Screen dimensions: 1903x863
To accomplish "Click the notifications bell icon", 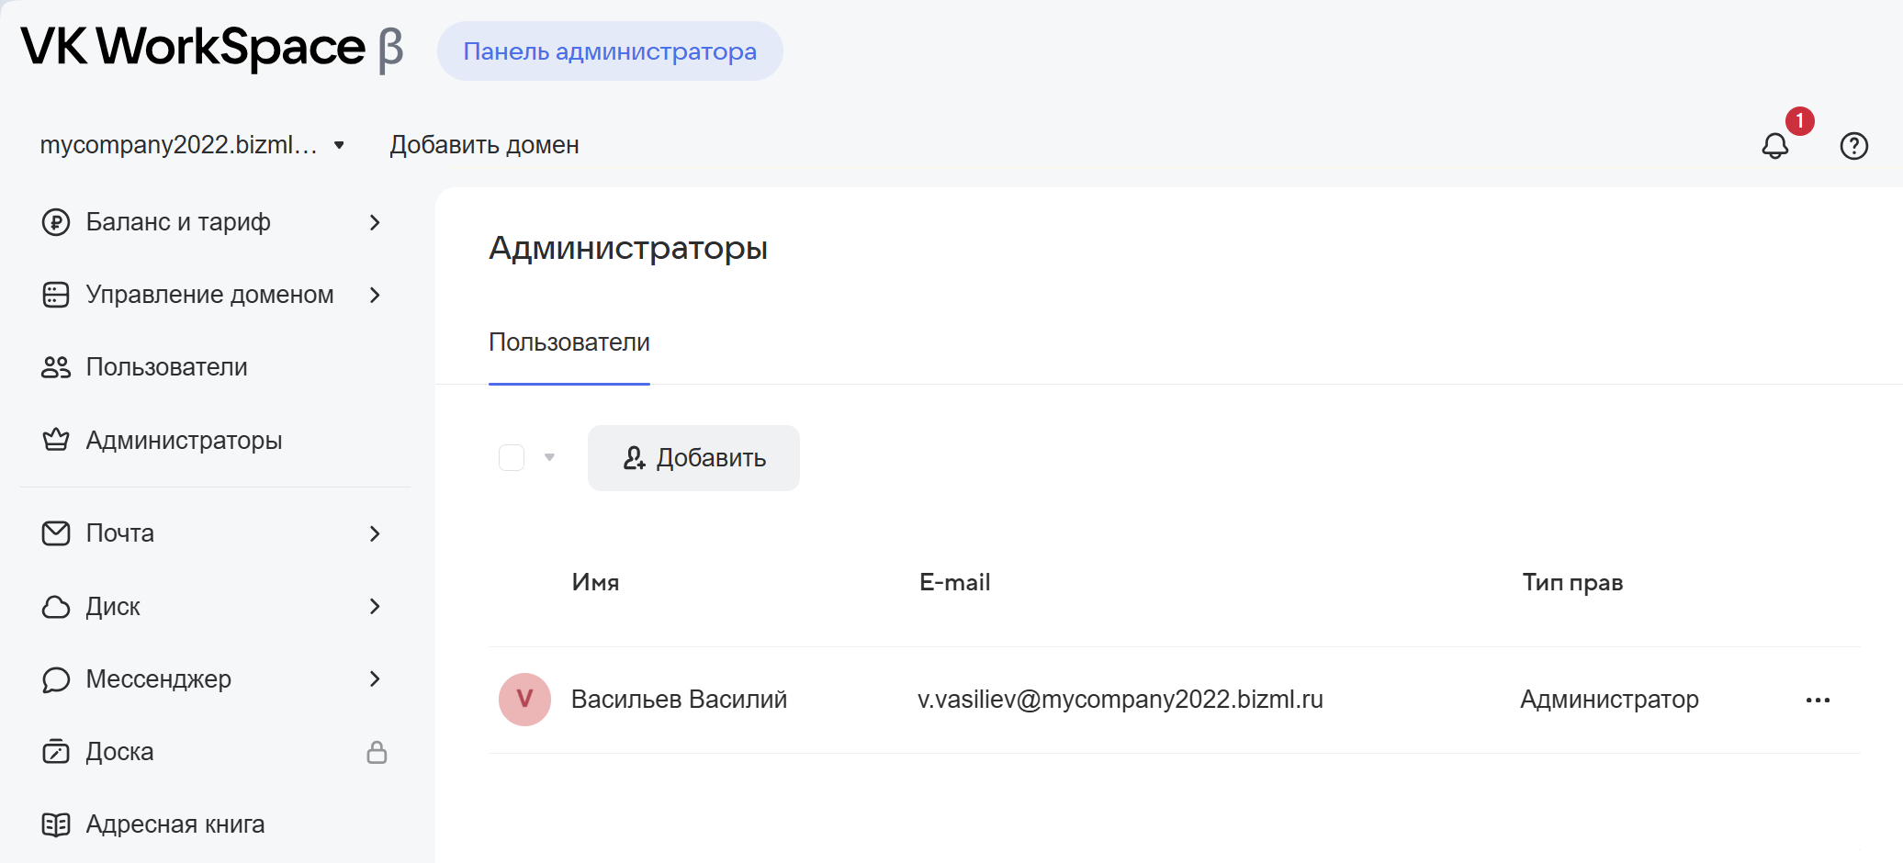I will point(1774,146).
